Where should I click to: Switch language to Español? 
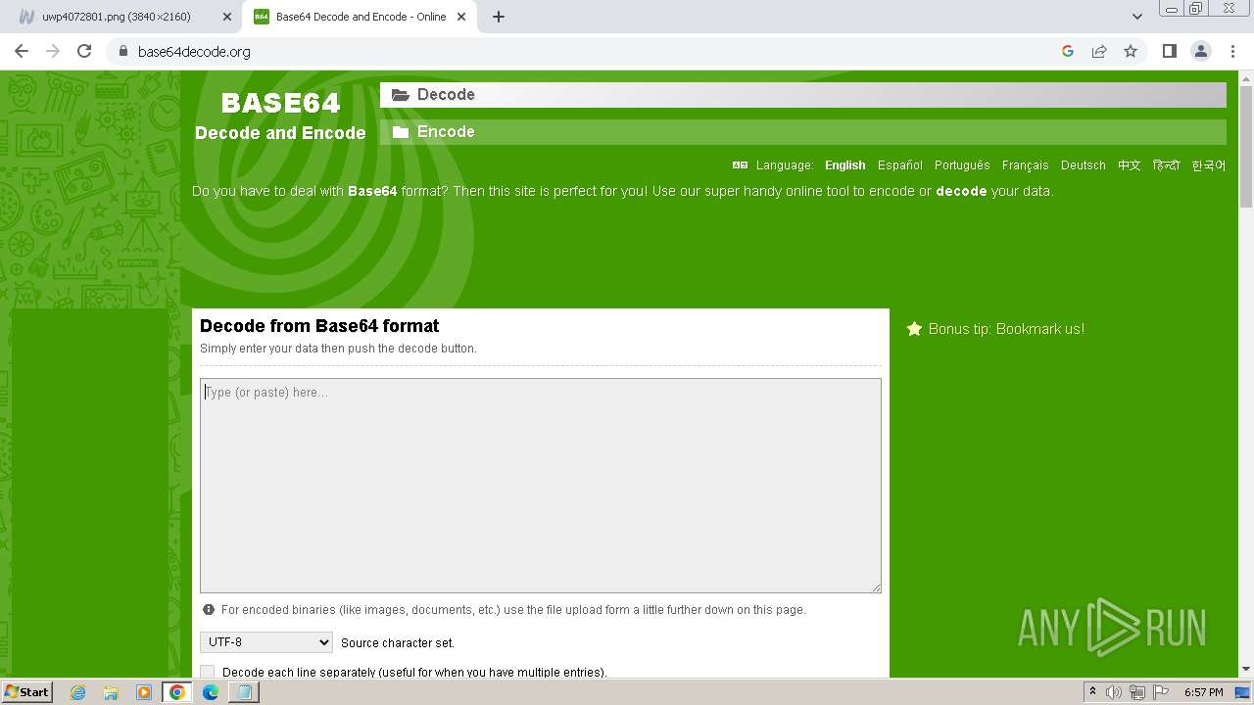coord(900,165)
